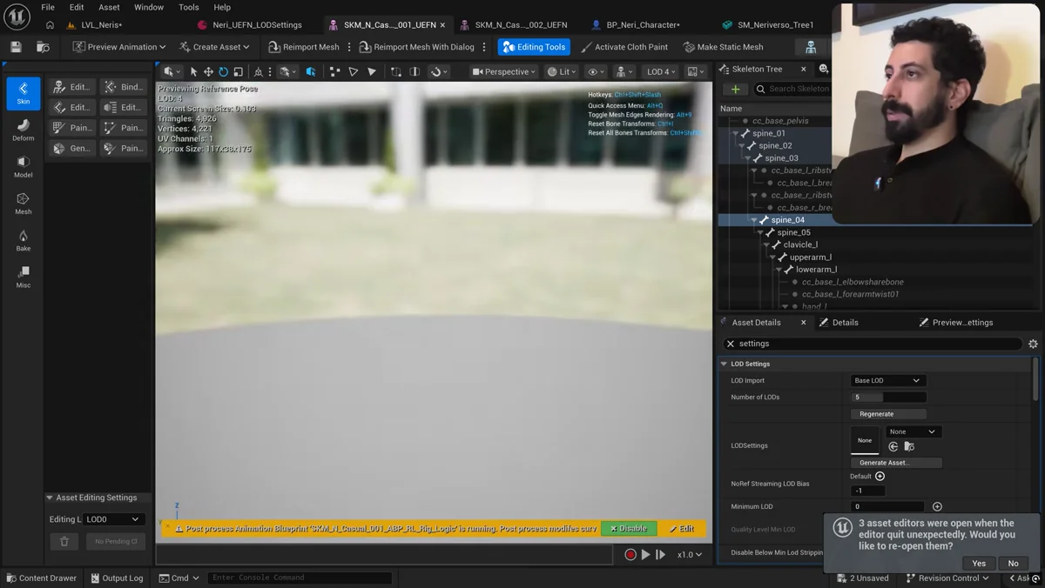Open the Show (eye) viewport dropdown
Screen dimensions: 1045x588
click(x=597, y=71)
